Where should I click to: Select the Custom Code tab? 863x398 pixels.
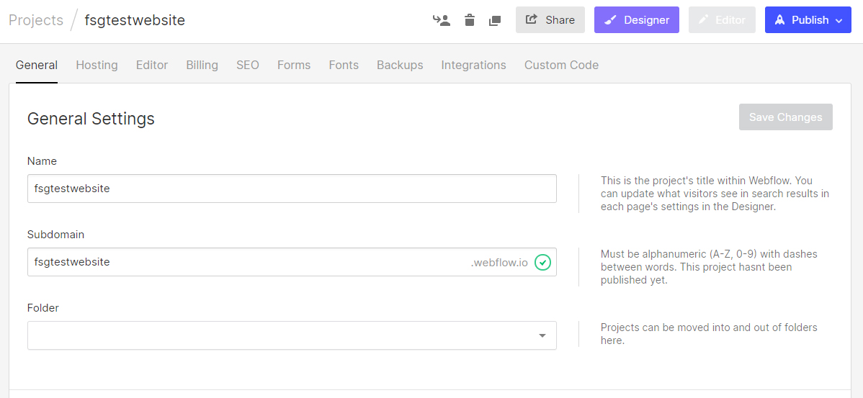tap(561, 65)
